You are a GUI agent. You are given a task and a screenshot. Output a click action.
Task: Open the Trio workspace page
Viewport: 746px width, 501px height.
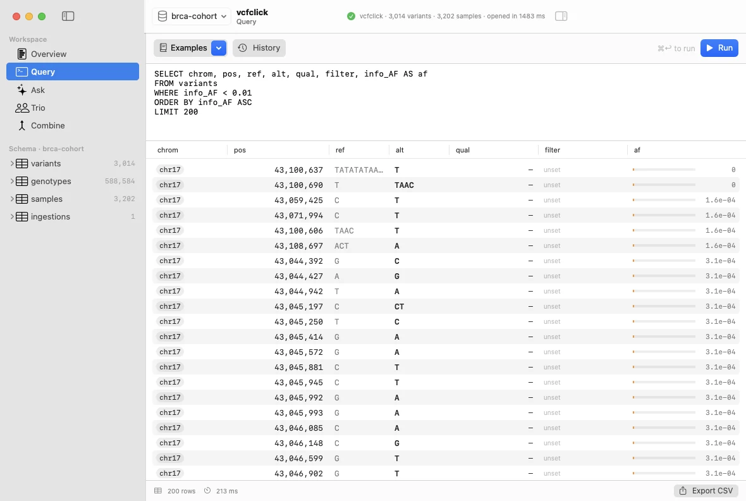point(73,108)
